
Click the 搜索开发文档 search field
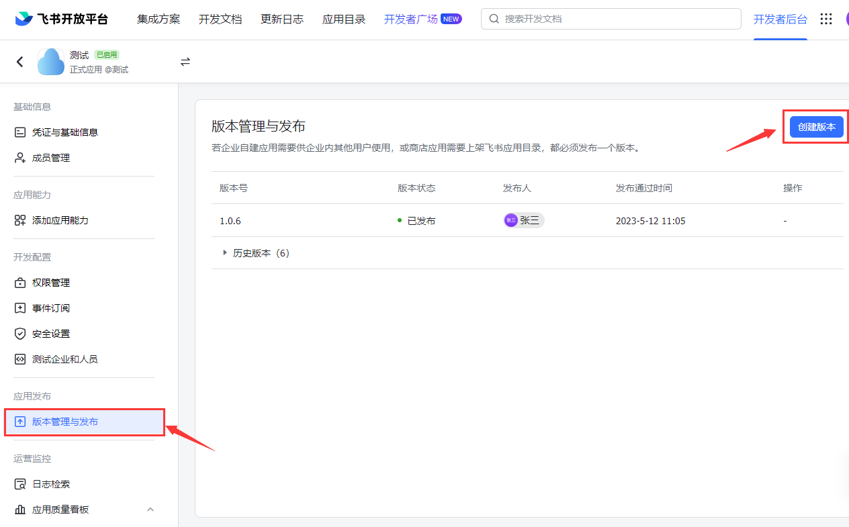[611, 19]
